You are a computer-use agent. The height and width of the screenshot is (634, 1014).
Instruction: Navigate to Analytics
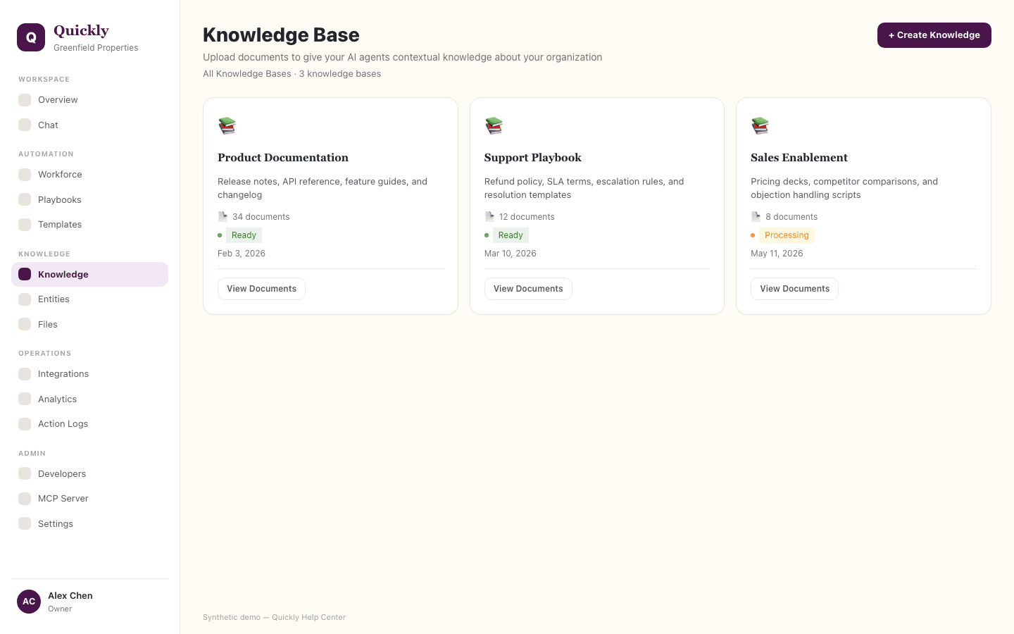pyautogui.click(x=89, y=399)
